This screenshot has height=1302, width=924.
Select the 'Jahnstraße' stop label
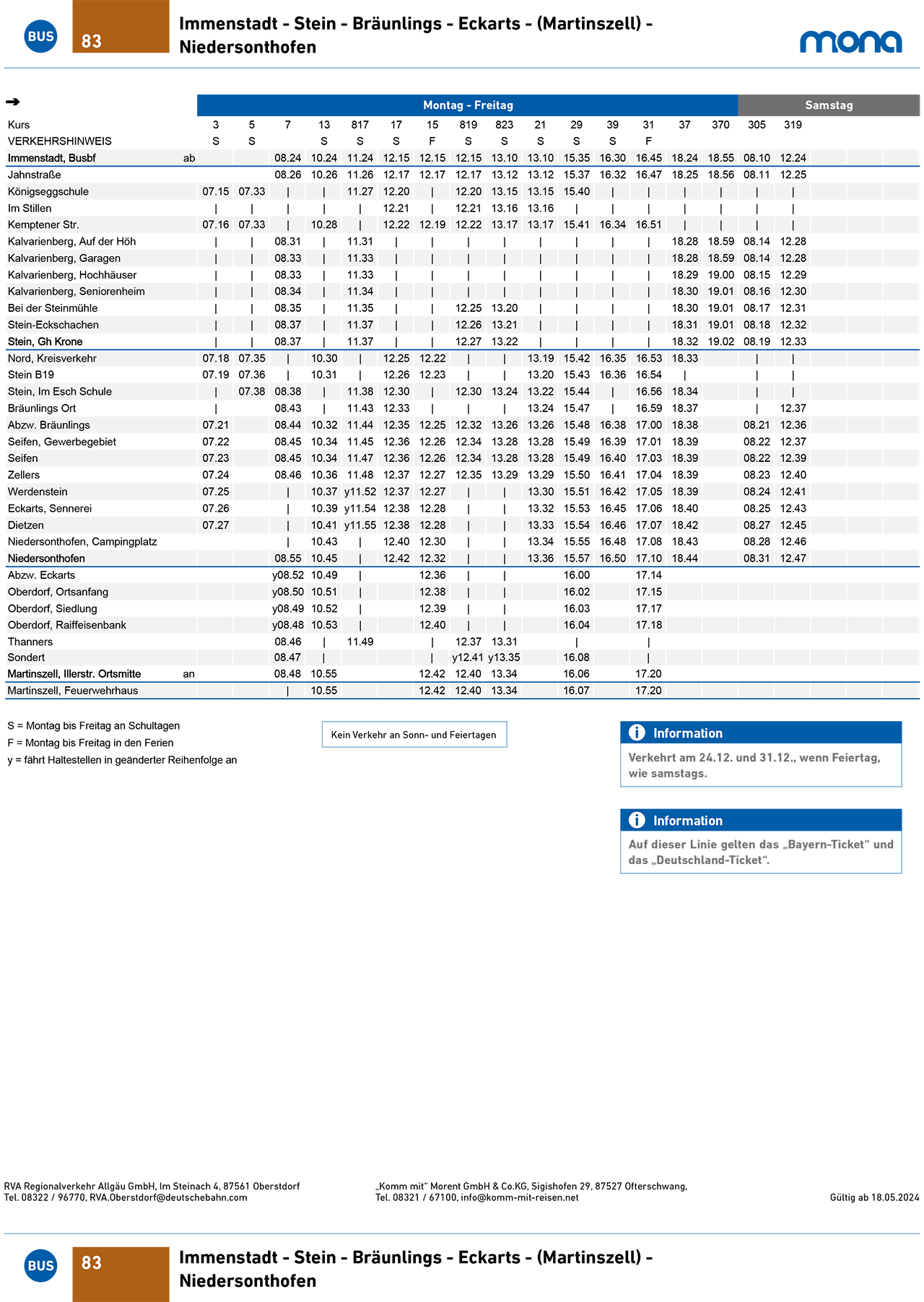click(x=35, y=175)
